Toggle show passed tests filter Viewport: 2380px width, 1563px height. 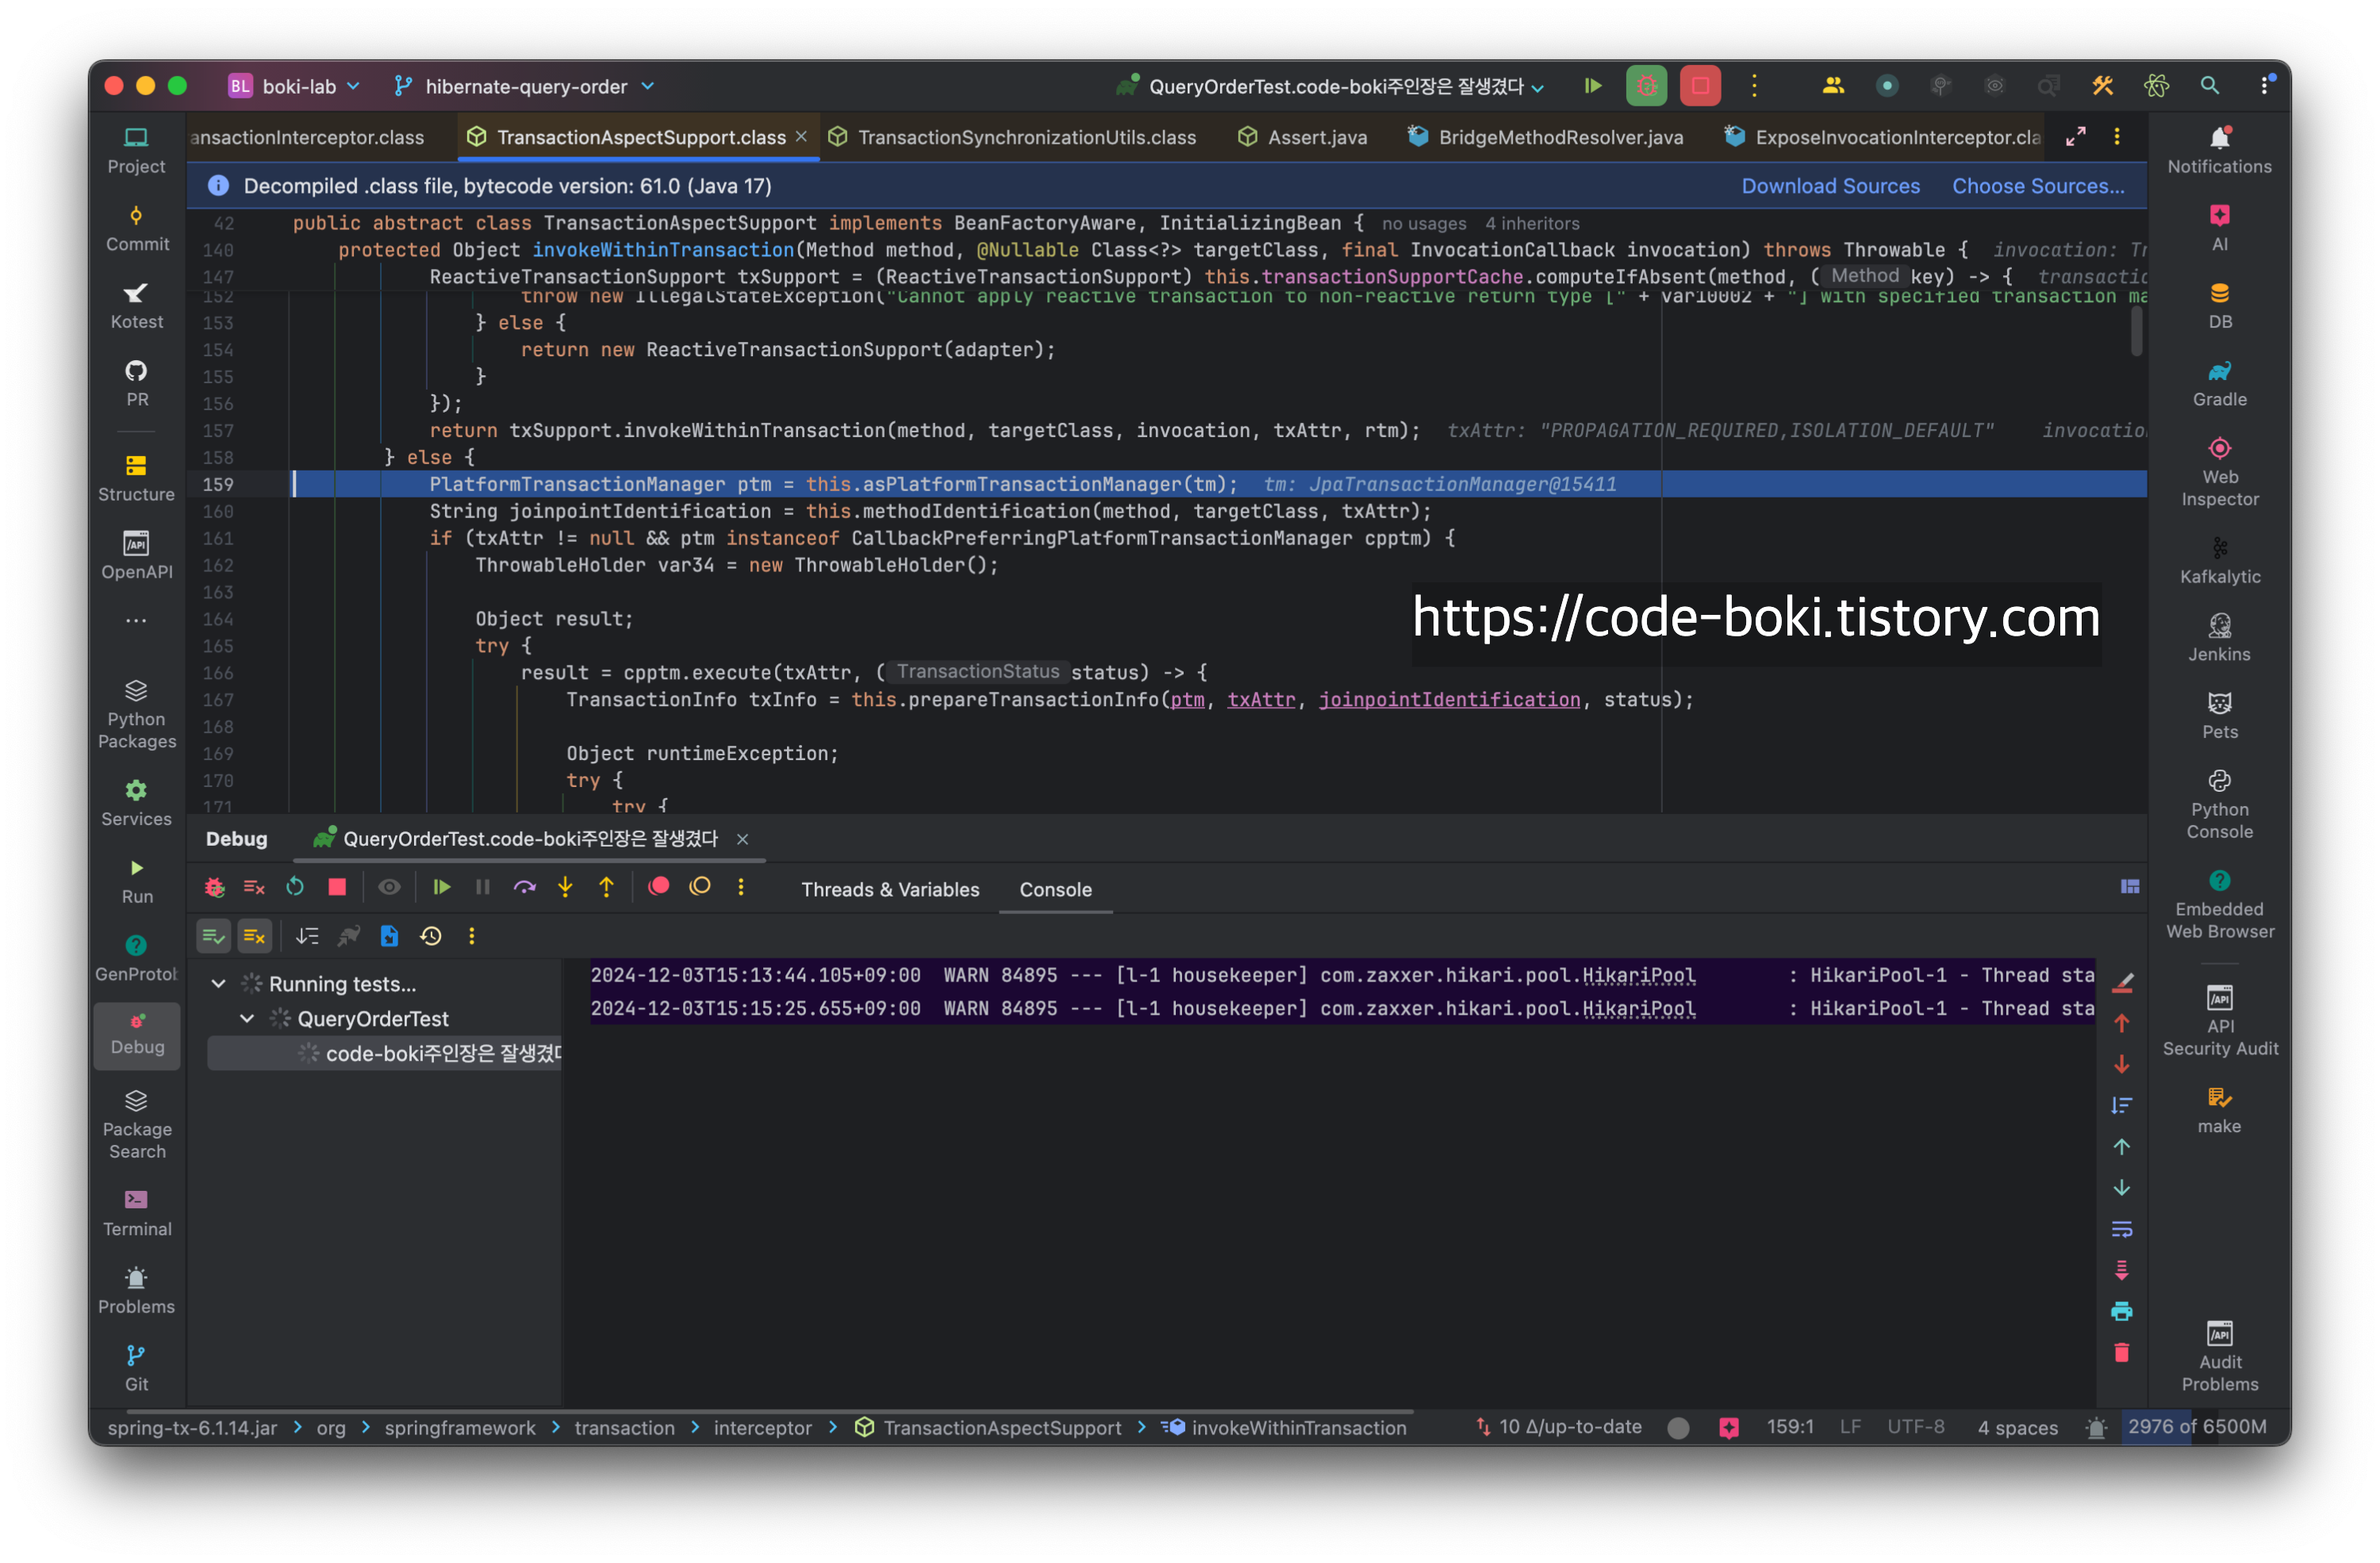click(x=213, y=936)
